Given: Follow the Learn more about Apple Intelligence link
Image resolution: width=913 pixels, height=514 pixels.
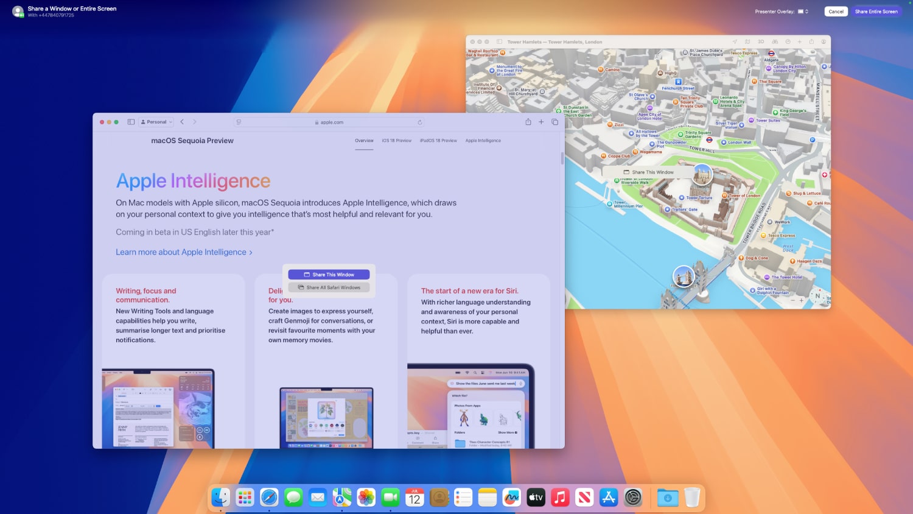Looking at the screenshot, I should tap(184, 252).
